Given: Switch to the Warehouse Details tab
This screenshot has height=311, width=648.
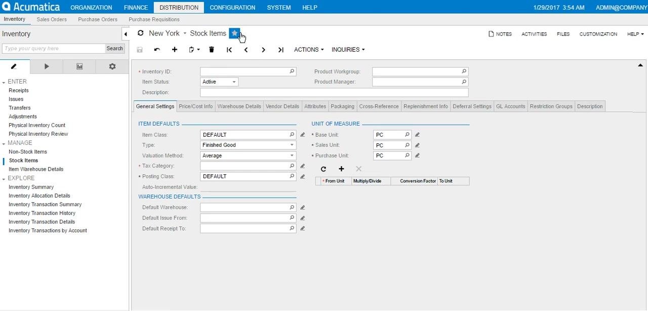Looking at the screenshot, I should click(239, 106).
